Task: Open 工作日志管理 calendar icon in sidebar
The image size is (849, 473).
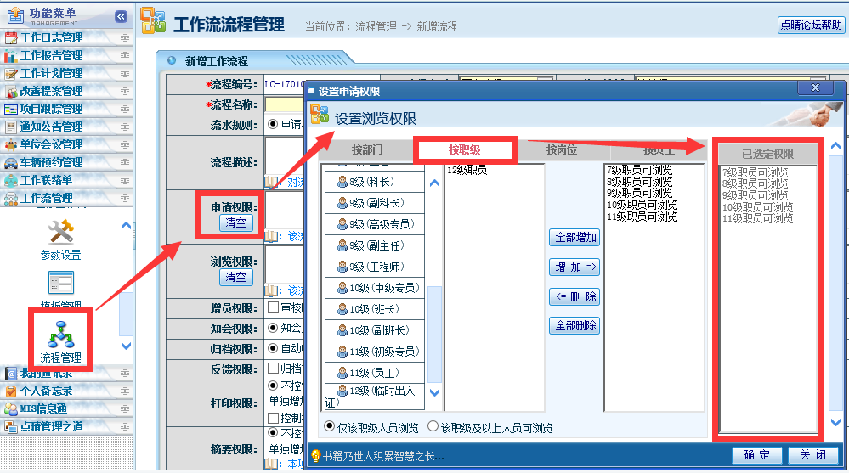Action: (11, 38)
